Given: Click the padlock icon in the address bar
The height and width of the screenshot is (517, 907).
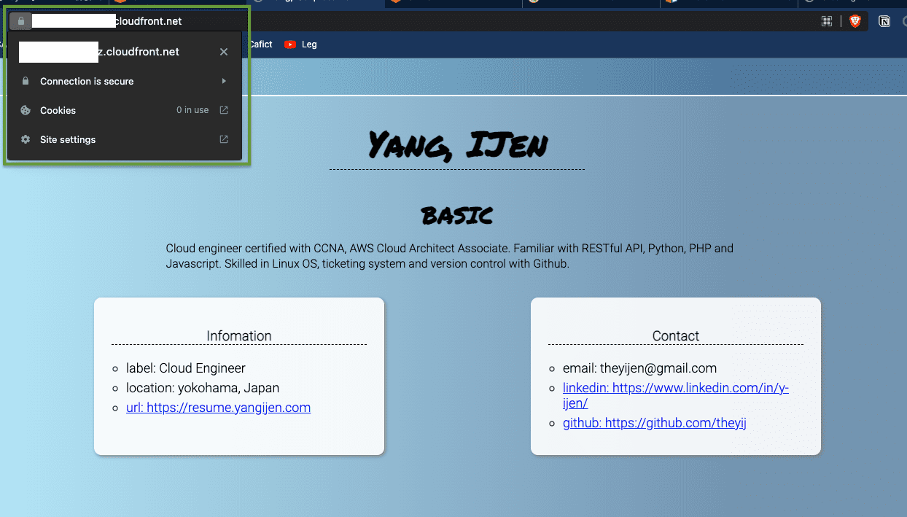Looking at the screenshot, I should [20, 21].
